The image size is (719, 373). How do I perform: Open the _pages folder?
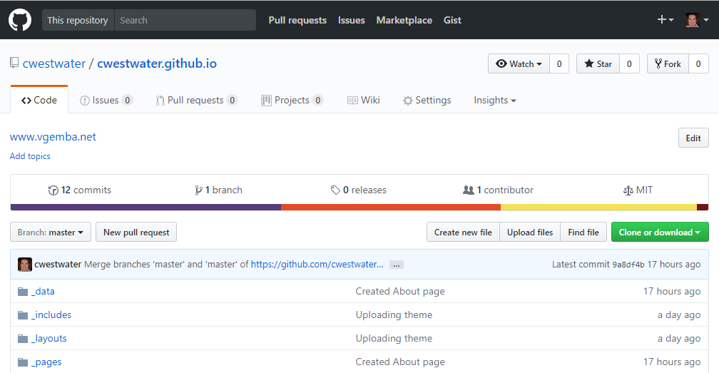click(46, 362)
